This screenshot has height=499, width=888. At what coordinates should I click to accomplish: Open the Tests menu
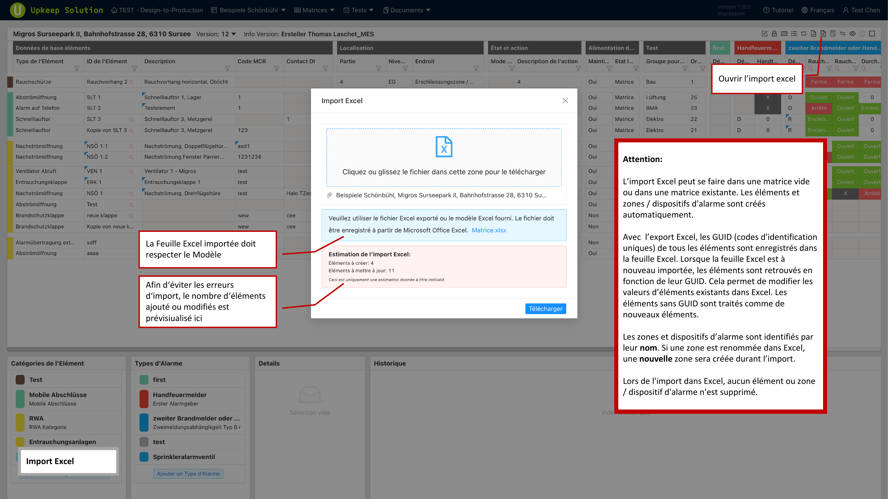358,10
